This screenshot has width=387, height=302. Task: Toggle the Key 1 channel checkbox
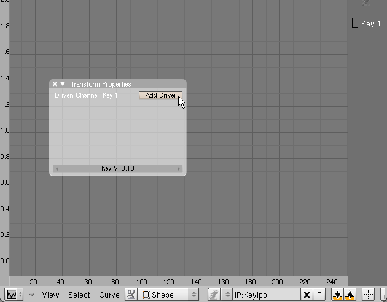point(355,23)
